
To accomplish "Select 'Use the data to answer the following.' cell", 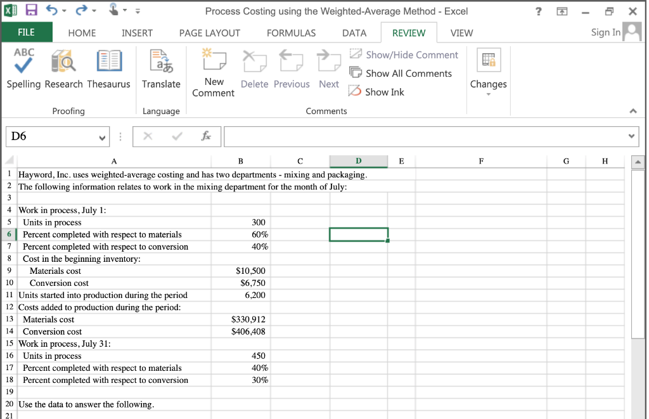I will tap(114, 404).
